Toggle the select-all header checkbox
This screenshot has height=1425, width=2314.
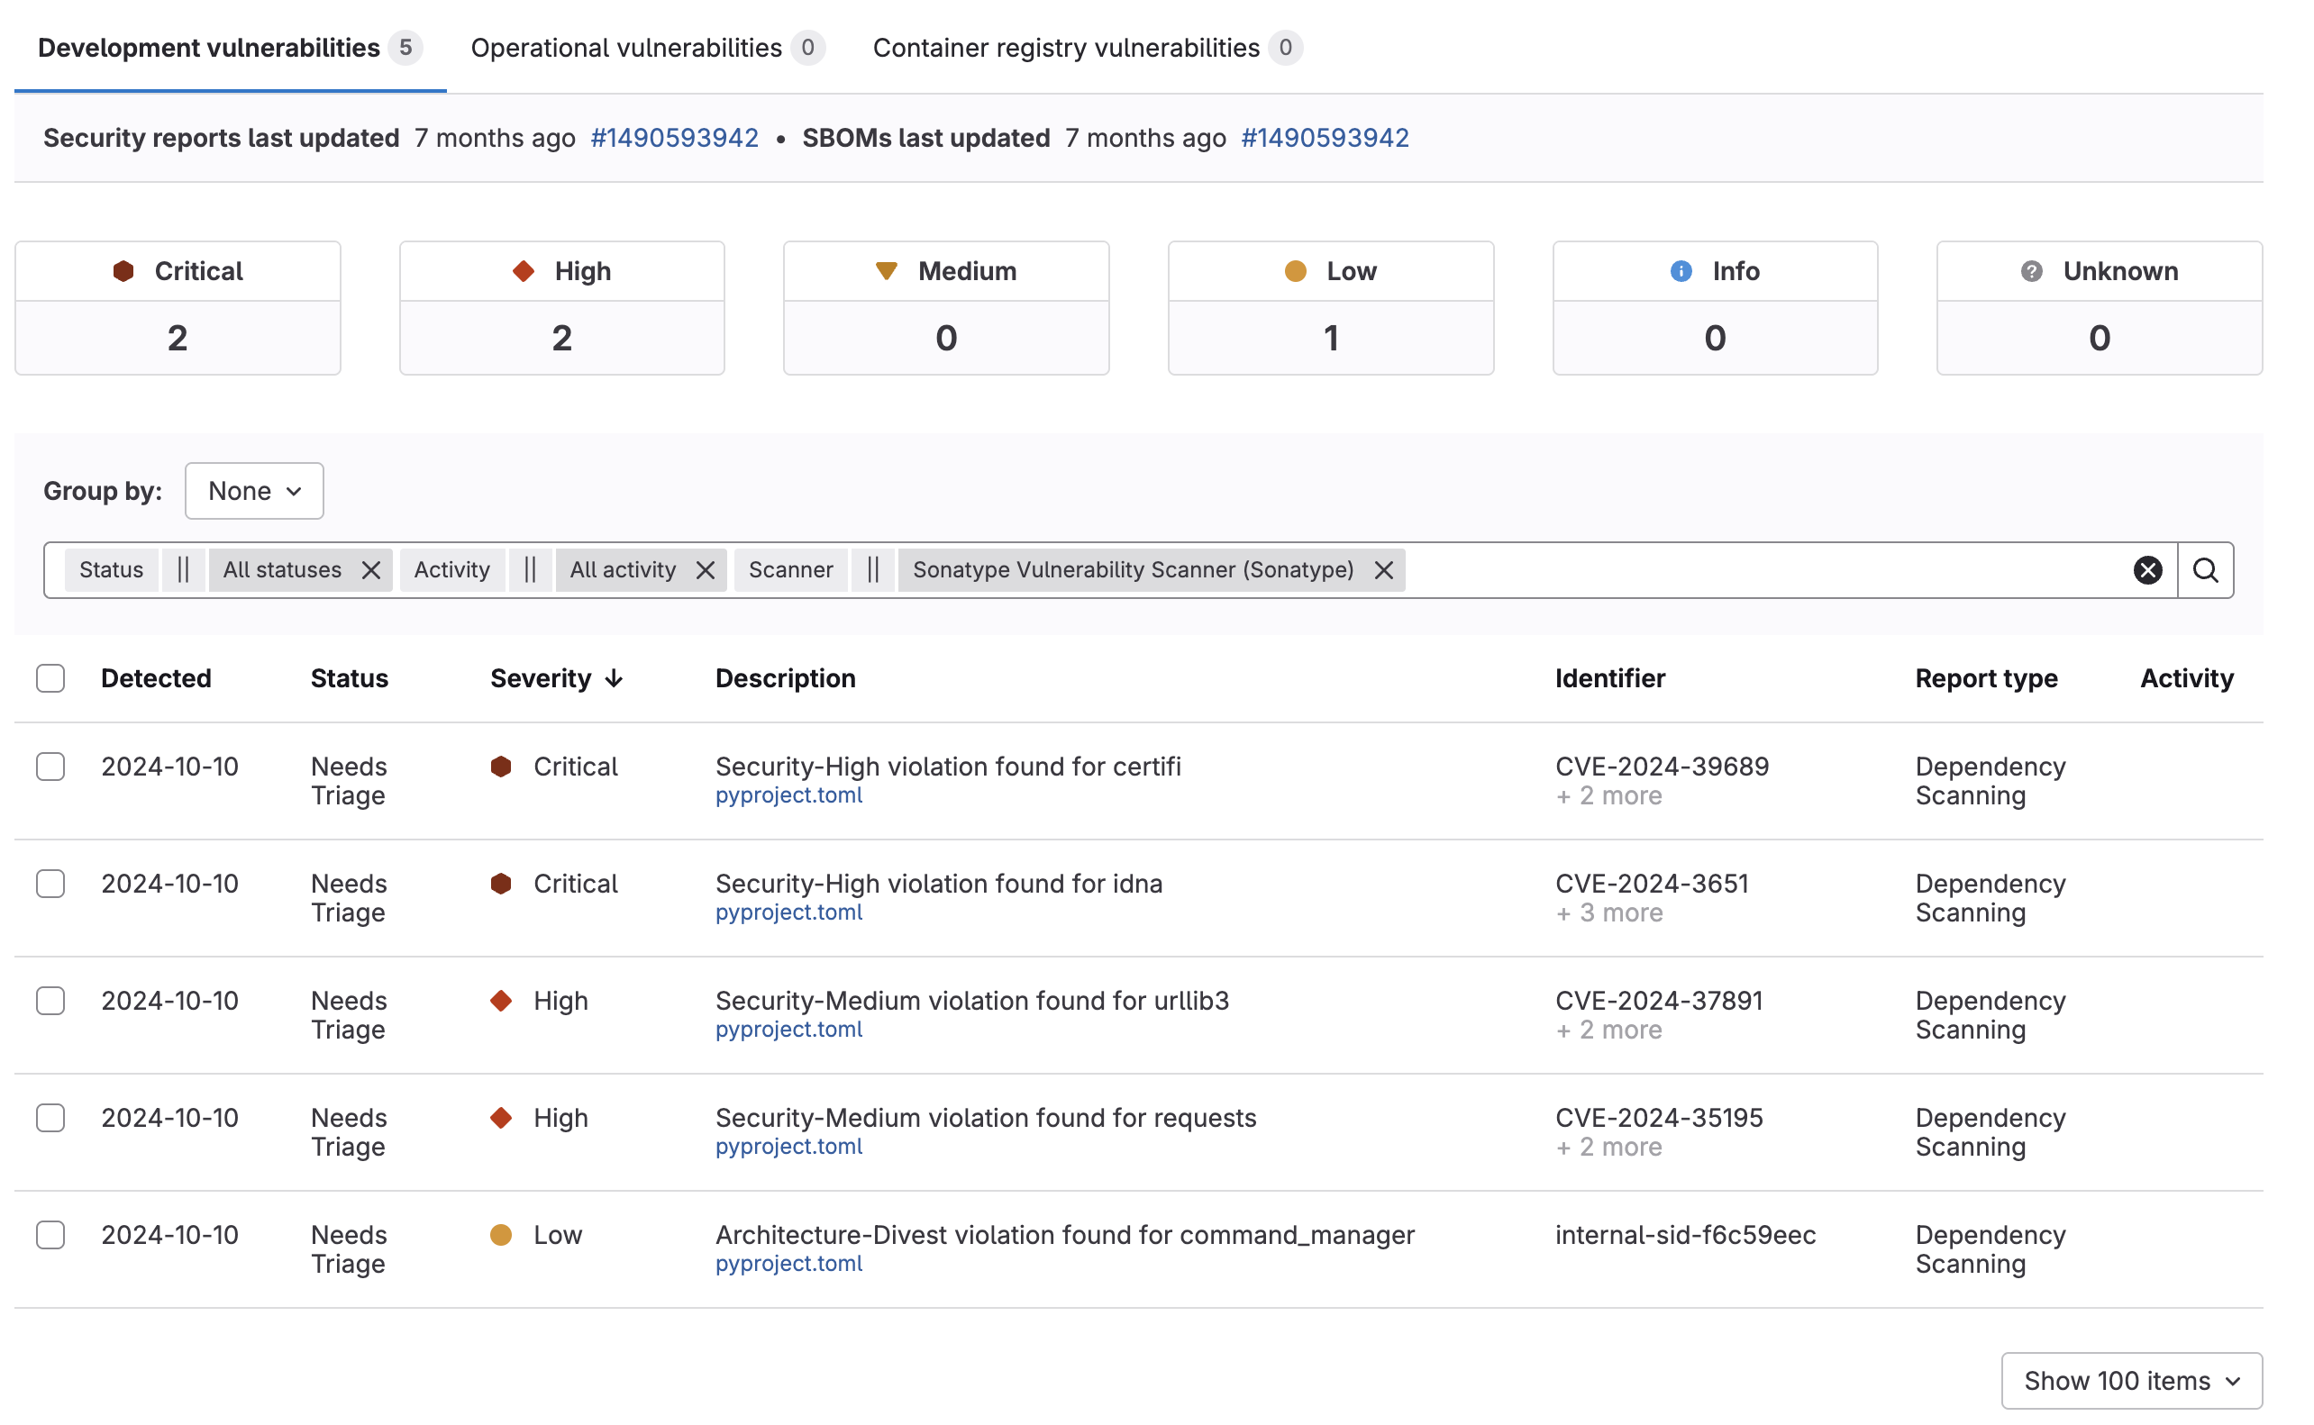[50, 678]
